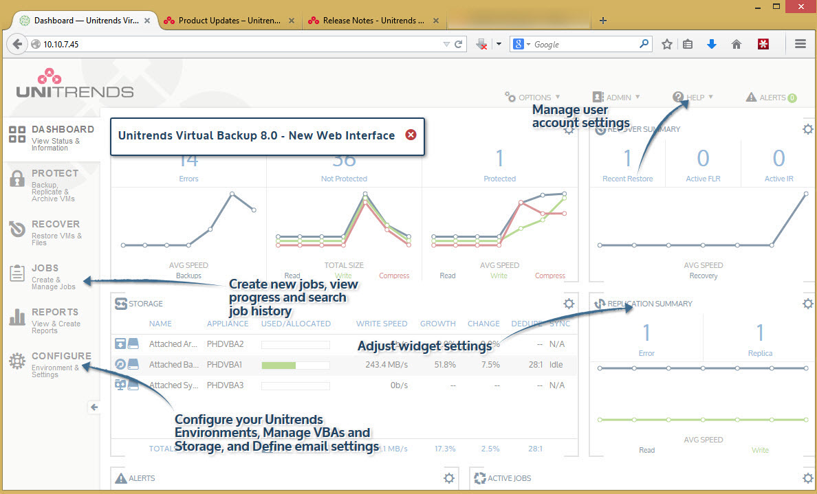The width and height of the screenshot is (817, 494).
Task: Click the Error count in Replication Summary
Action: tap(646, 333)
